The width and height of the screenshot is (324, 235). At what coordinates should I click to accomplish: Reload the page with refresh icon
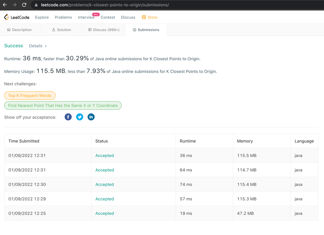(x=24, y=5)
